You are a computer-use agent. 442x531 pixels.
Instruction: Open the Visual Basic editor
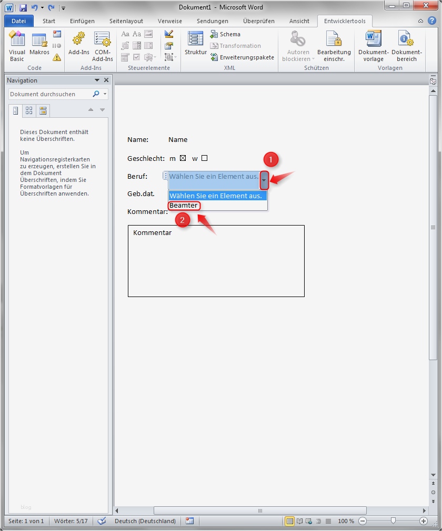(x=17, y=46)
